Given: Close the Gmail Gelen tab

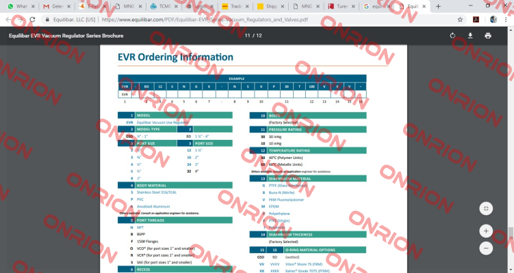Looking at the screenshot, I should coord(68,6).
